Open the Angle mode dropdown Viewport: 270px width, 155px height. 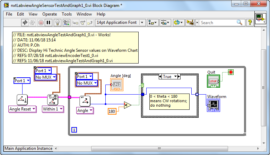[85, 110]
